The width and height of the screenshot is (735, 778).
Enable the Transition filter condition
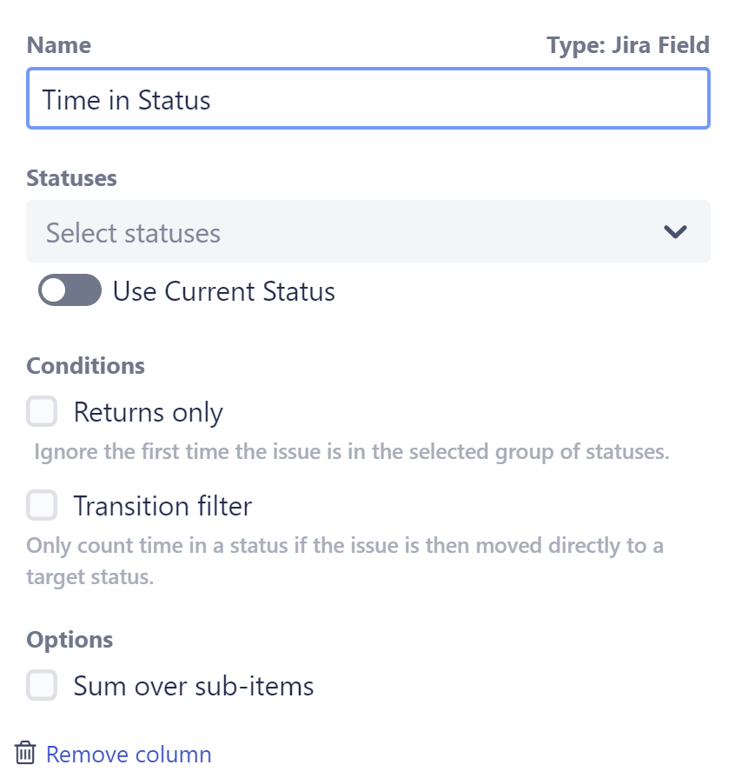tap(42, 505)
